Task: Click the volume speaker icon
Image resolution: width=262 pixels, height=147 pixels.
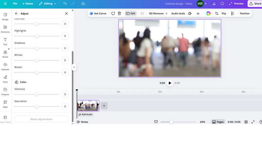Action: click(190, 13)
